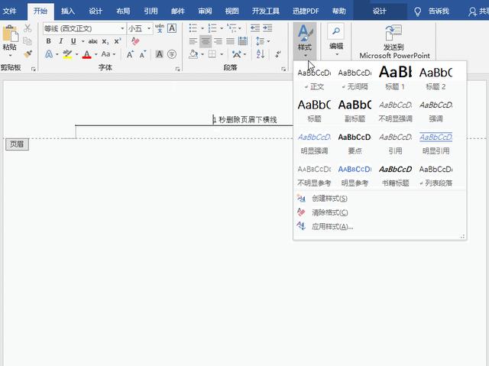The image size is (489, 366).
Task: Click the enclosed character icon
Action: click(x=171, y=54)
